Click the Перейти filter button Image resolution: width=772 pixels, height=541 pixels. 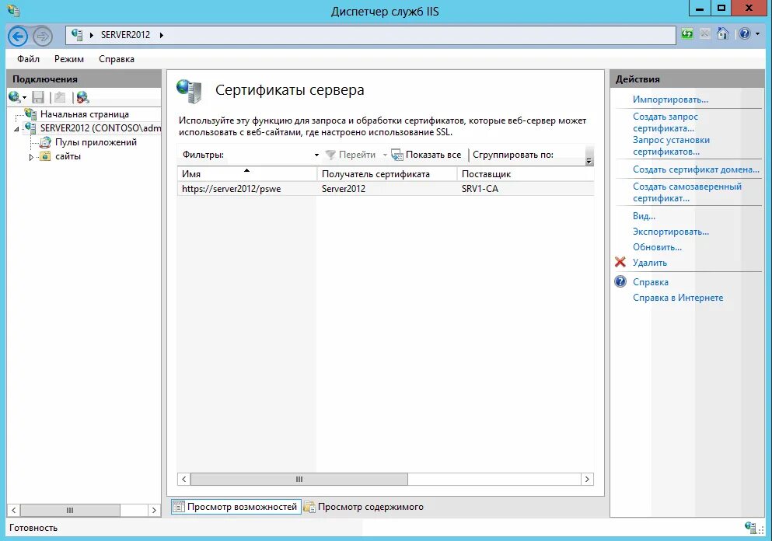pyautogui.click(x=351, y=155)
